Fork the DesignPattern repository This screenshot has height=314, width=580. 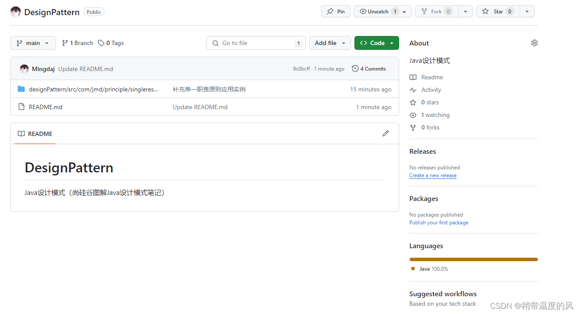click(437, 12)
